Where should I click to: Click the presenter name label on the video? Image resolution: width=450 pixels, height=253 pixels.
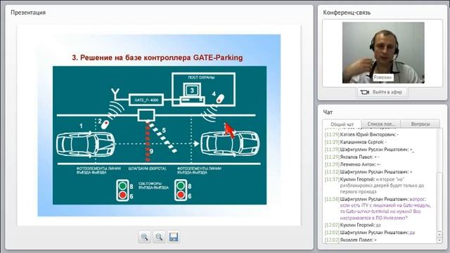coord(382,77)
